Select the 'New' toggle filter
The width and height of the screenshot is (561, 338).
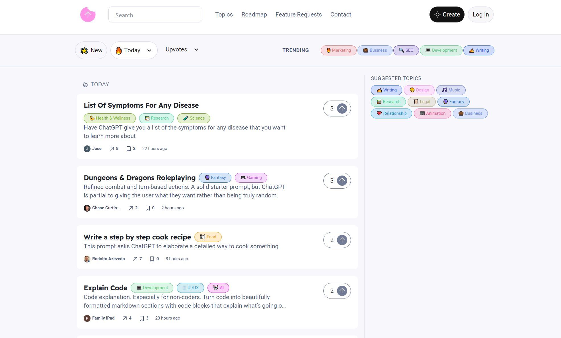(x=91, y=50)
